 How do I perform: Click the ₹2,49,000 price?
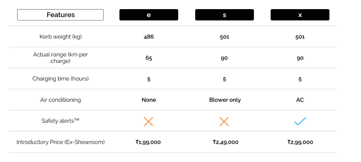tap(226, 142)
